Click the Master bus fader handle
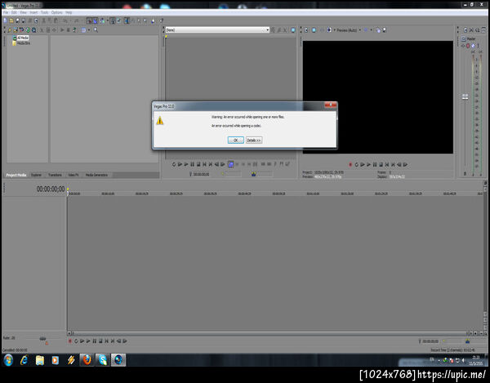The image size is (490, 383). (x=465, y=96)
